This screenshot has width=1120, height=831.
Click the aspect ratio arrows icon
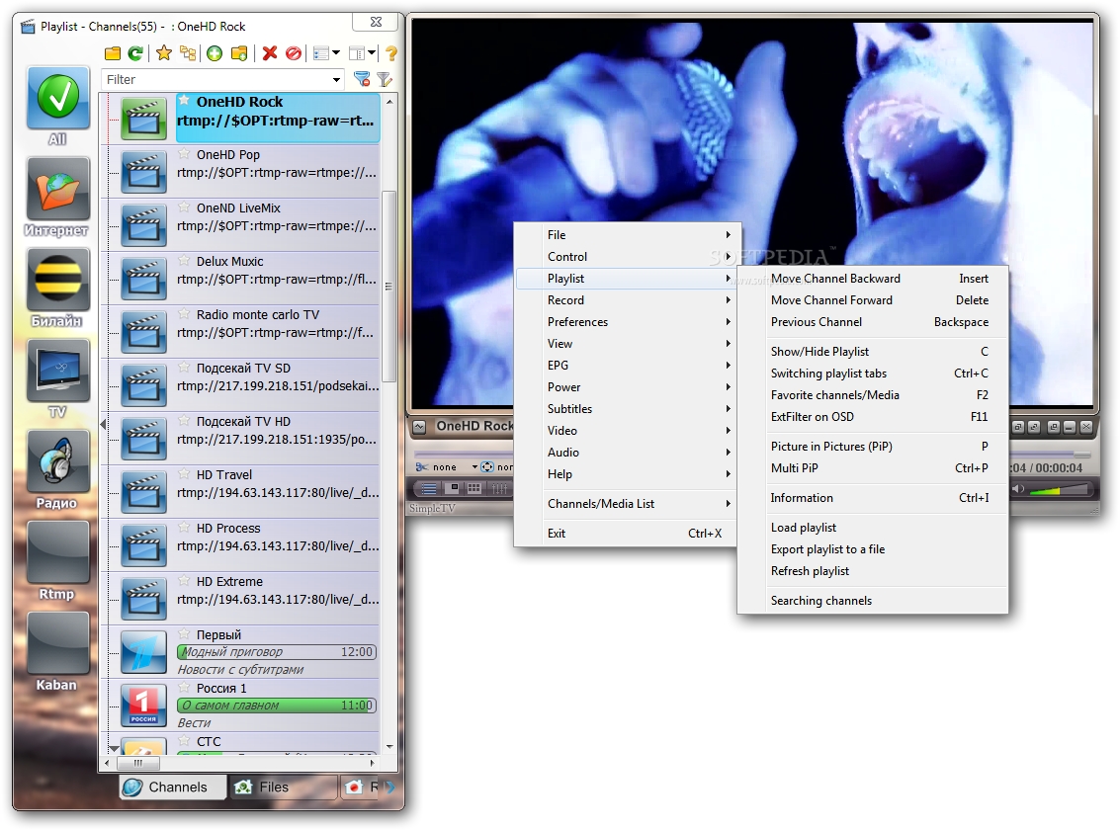(487, 467)
